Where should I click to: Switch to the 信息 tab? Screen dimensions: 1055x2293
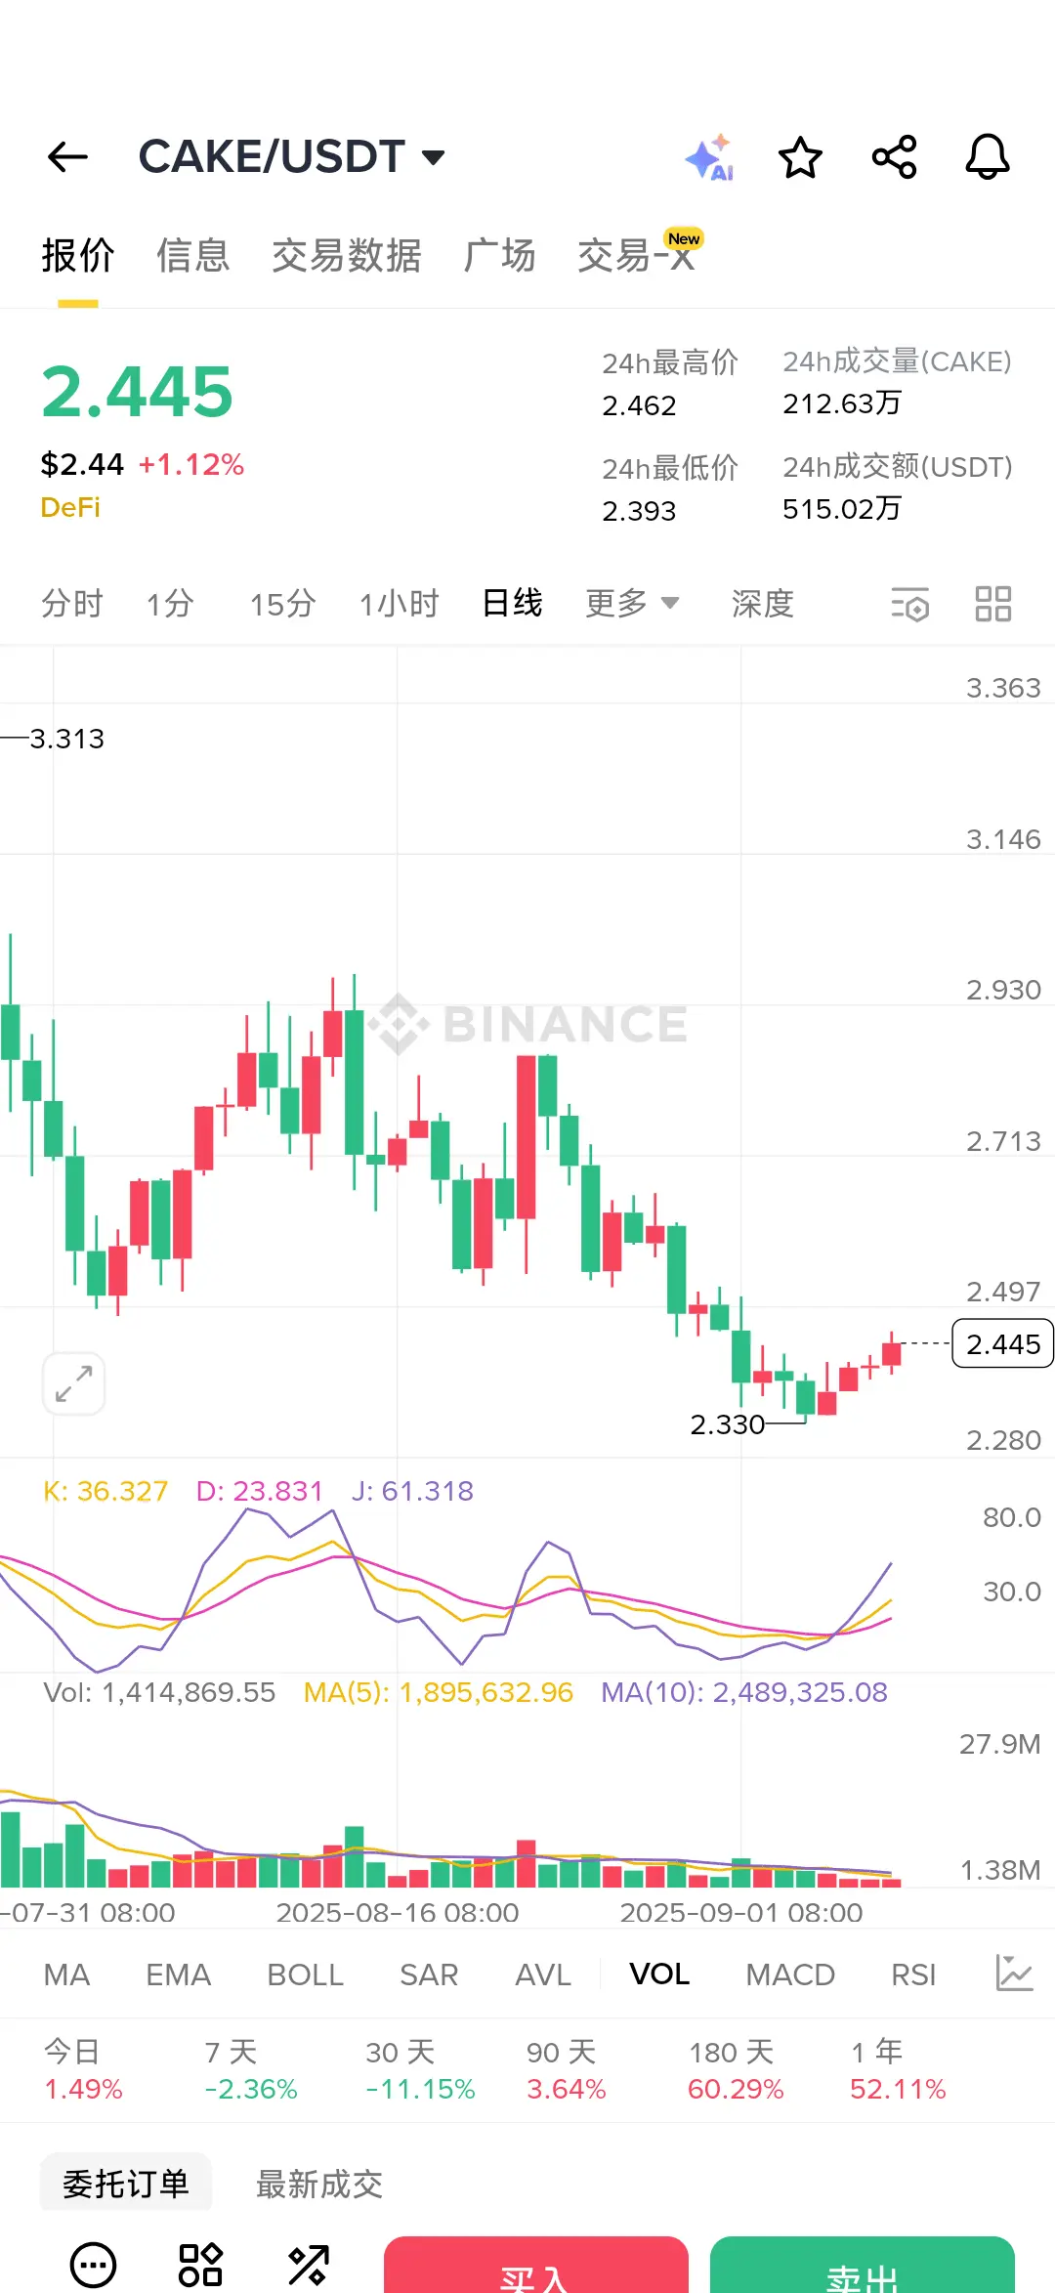[193, 256]
